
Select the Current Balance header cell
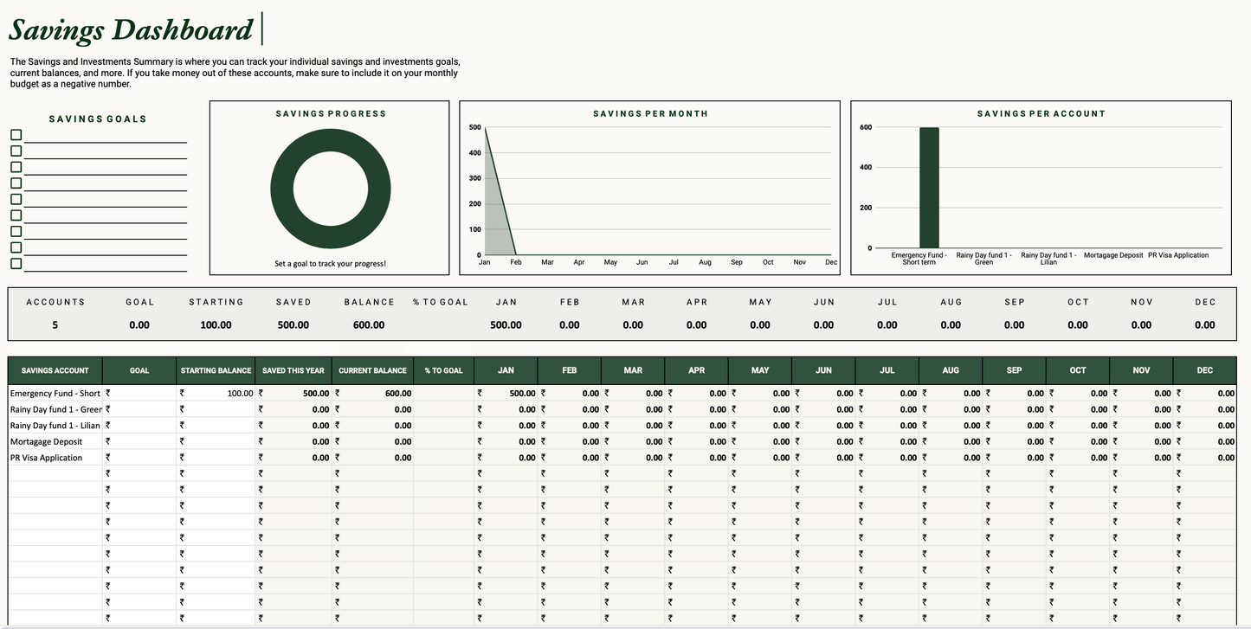pyautogui.click(x=372, y=370)
